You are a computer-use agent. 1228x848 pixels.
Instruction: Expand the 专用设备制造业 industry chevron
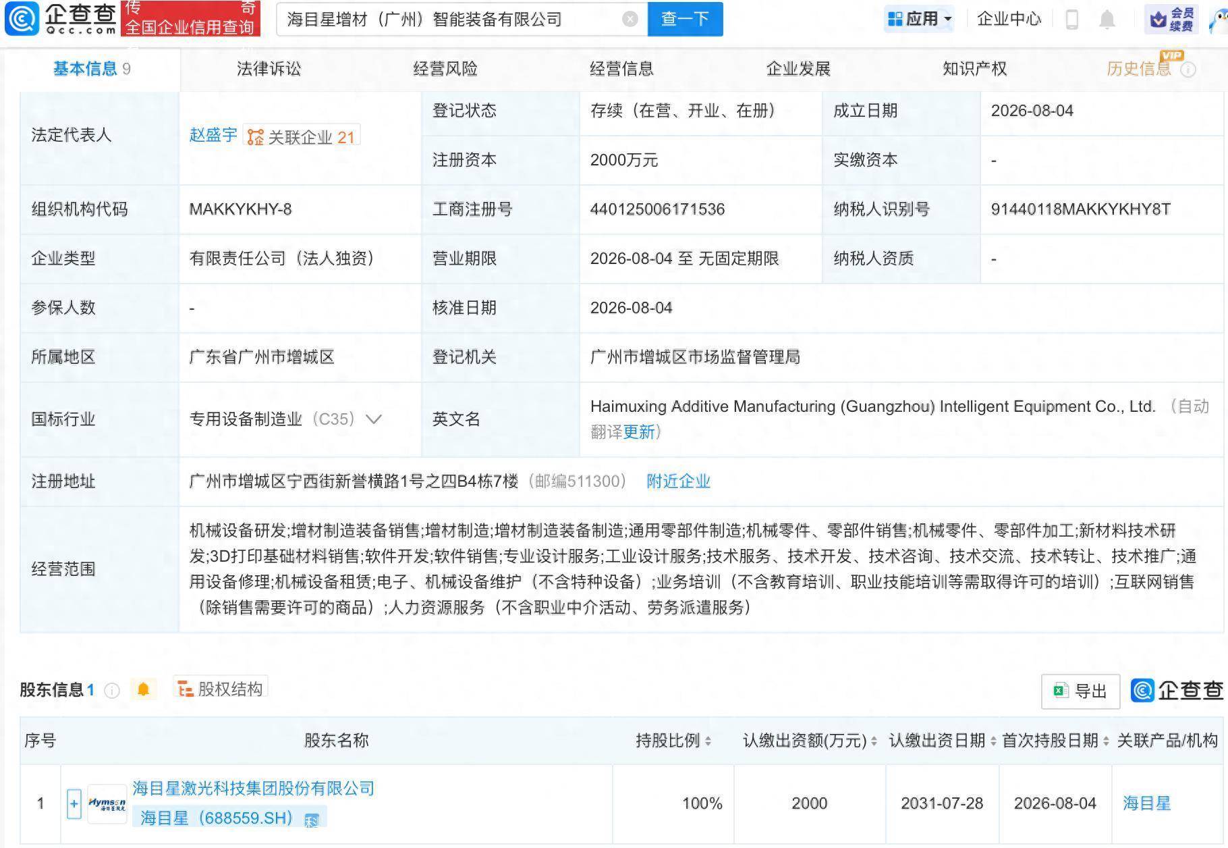pos(373,419)
